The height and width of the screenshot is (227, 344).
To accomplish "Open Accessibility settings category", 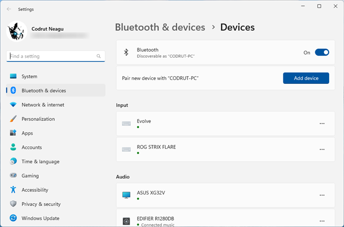I will (x=56, y=190).
